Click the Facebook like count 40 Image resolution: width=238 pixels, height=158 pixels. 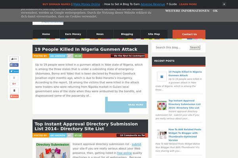(14, 59)
